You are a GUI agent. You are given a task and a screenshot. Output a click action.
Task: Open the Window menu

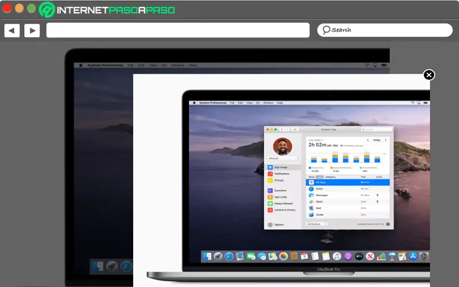[269, 103]
